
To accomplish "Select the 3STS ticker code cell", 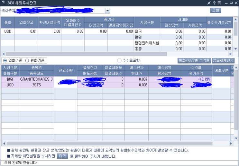I will pyautogui.click(x=37, y=85).
